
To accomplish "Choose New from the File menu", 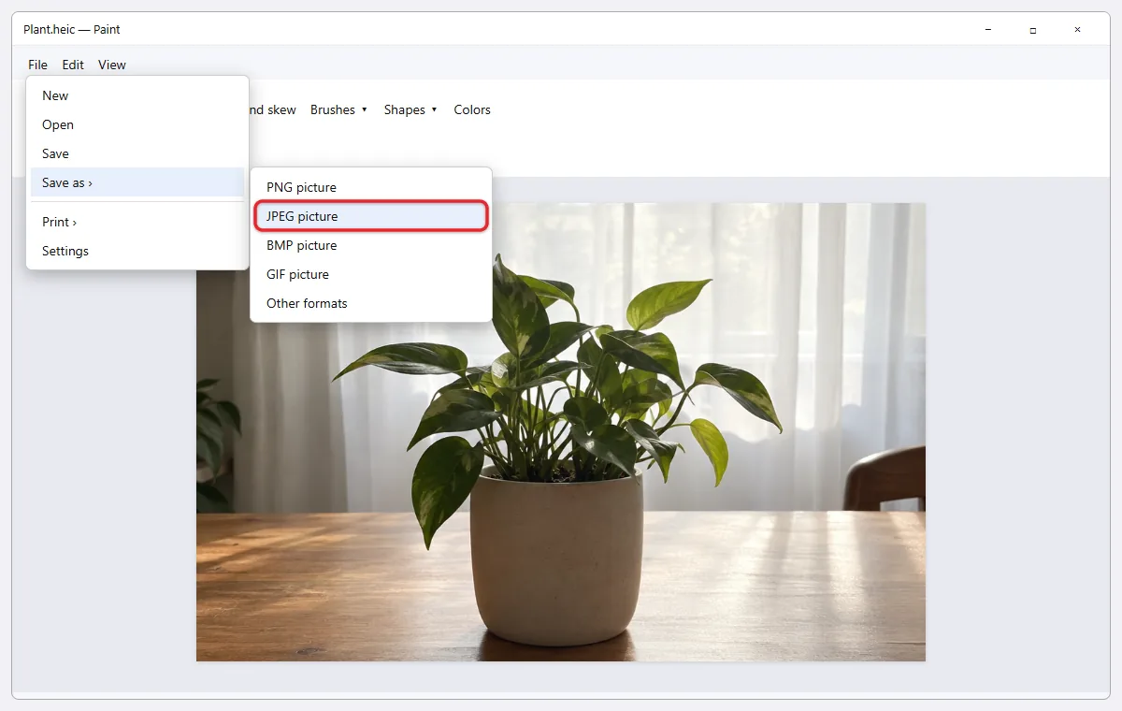I will (137, 95).
